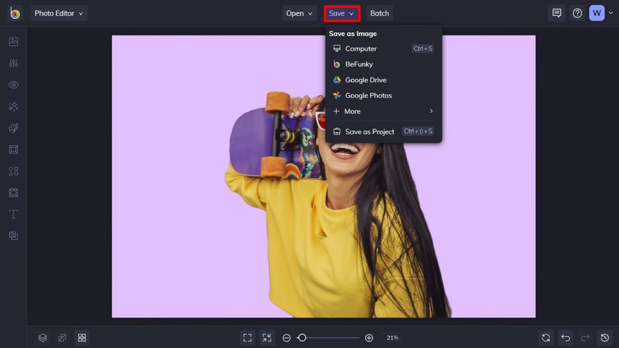The width and height of the screenshot is (619, 348).
Task: Open the Image Manager sidebar icon
Action: pyautogui.click(x=13, y=42)
